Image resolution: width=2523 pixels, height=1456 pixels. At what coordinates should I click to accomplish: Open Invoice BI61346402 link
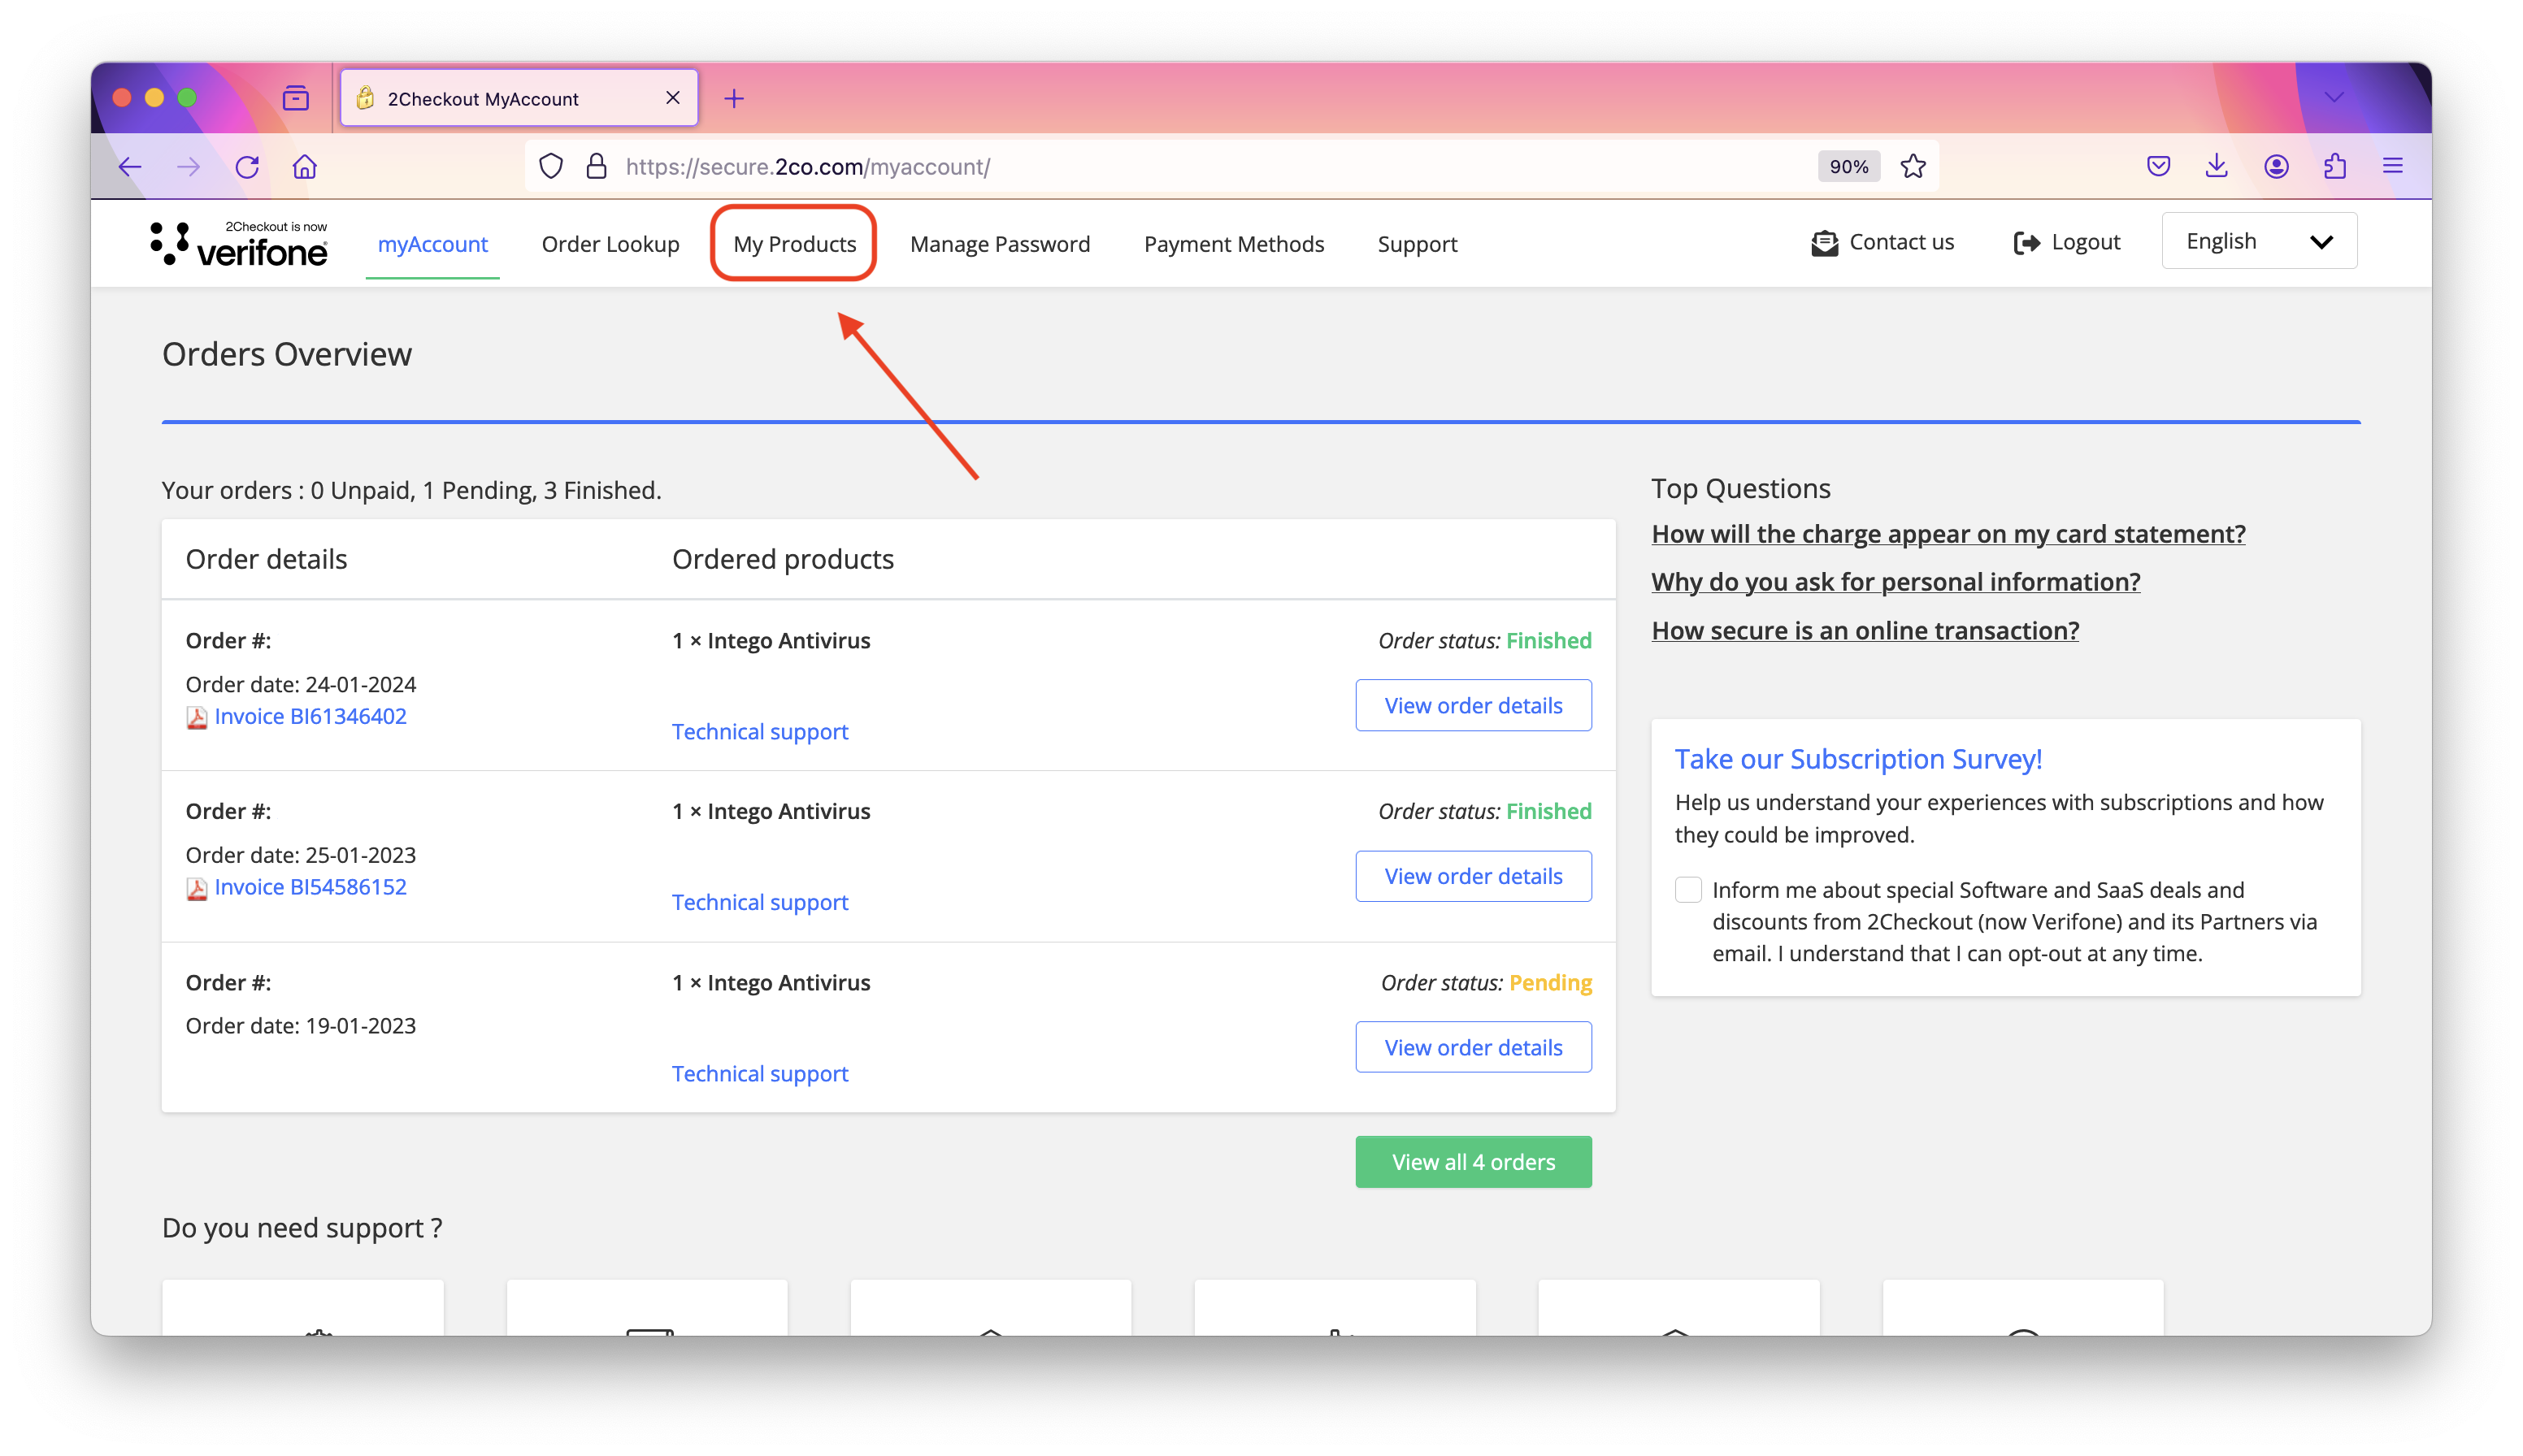pos(310,716)
